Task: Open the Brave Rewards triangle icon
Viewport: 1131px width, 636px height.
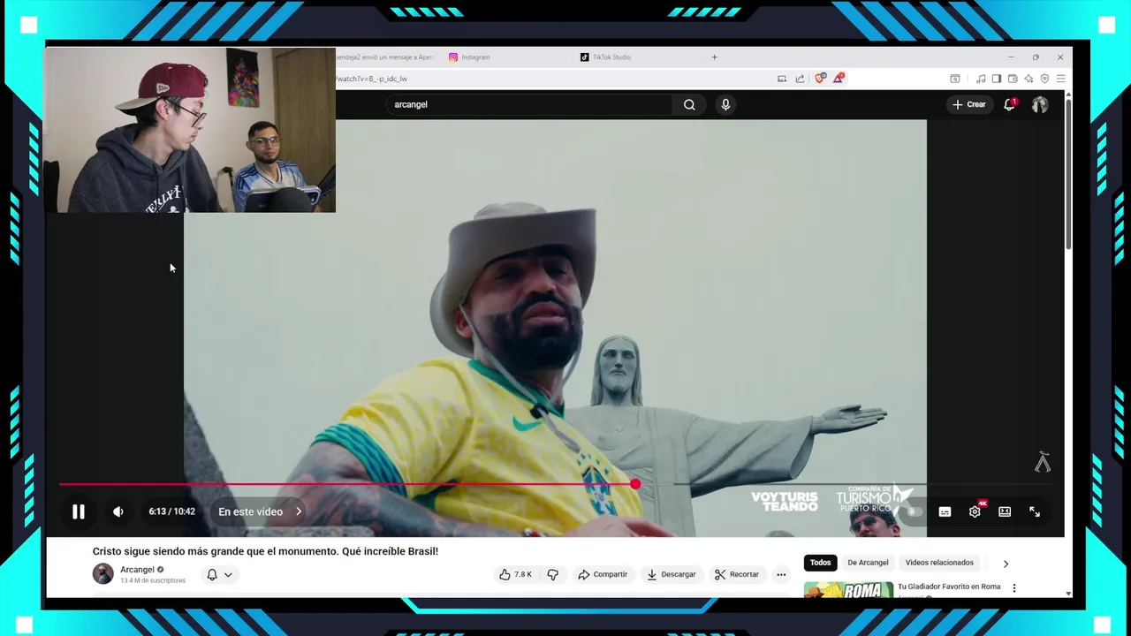Action: coord(839,79)
